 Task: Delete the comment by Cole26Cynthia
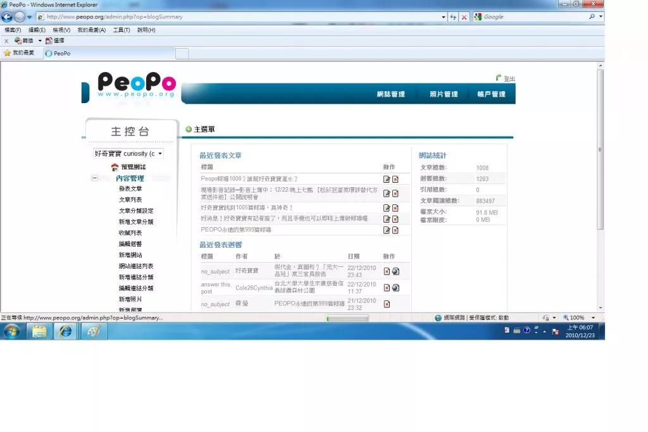387,287
